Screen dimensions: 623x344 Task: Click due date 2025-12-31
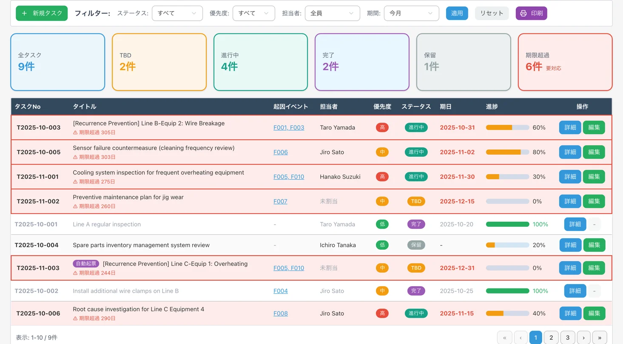pyautogui.click(x=457, y=268)
